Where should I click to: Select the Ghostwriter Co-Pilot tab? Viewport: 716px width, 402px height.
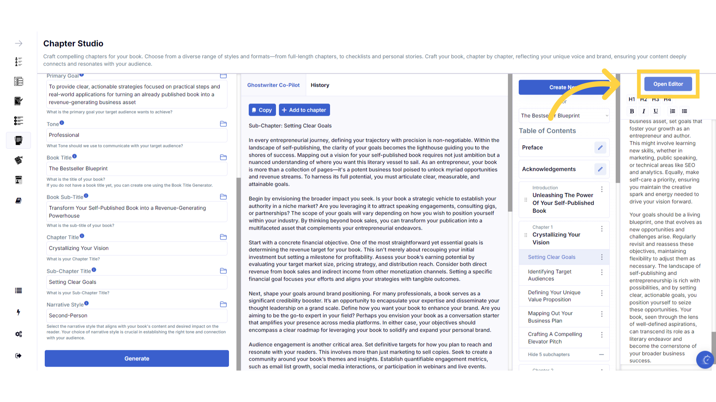tap(273, 85)
